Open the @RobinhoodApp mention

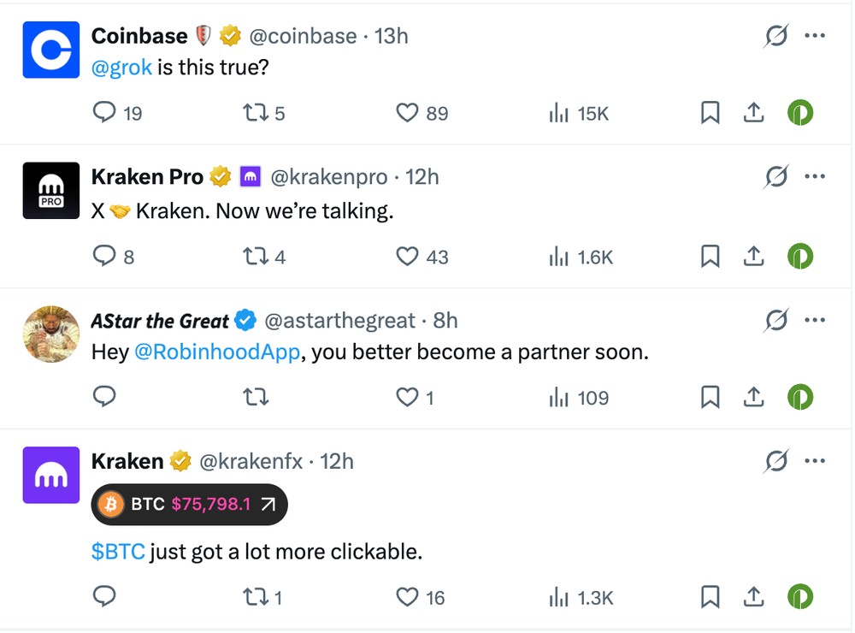coord(217,352)
